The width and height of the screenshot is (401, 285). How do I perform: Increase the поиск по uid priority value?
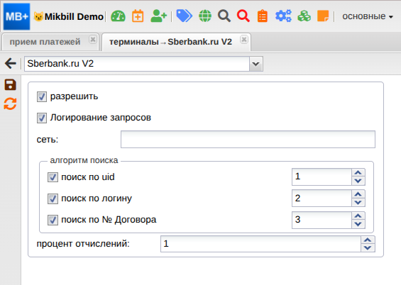pos(358,173)
